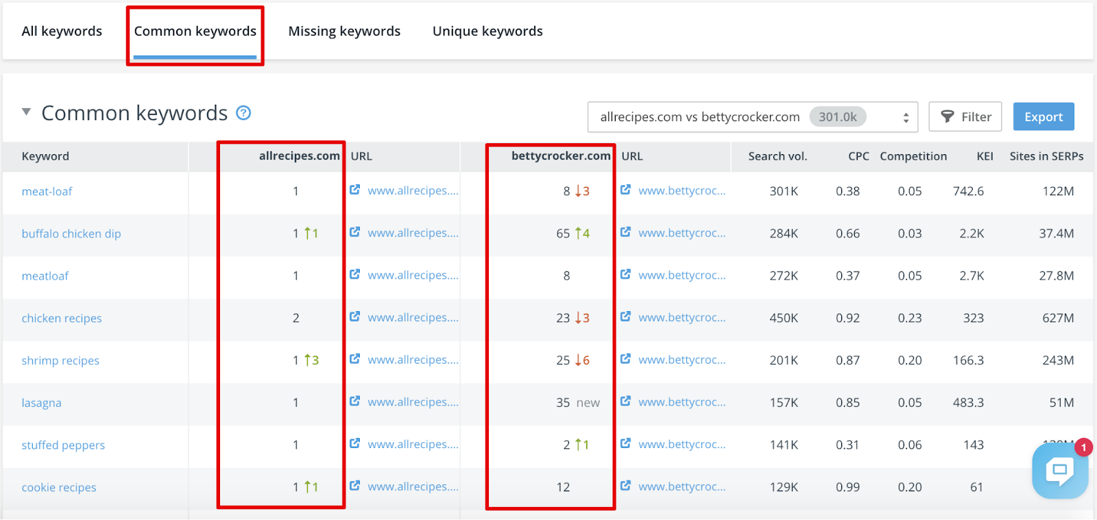Open the lasagna keyword link
1097x520 pixels.
pyautogui.click(x=41, y=404)
